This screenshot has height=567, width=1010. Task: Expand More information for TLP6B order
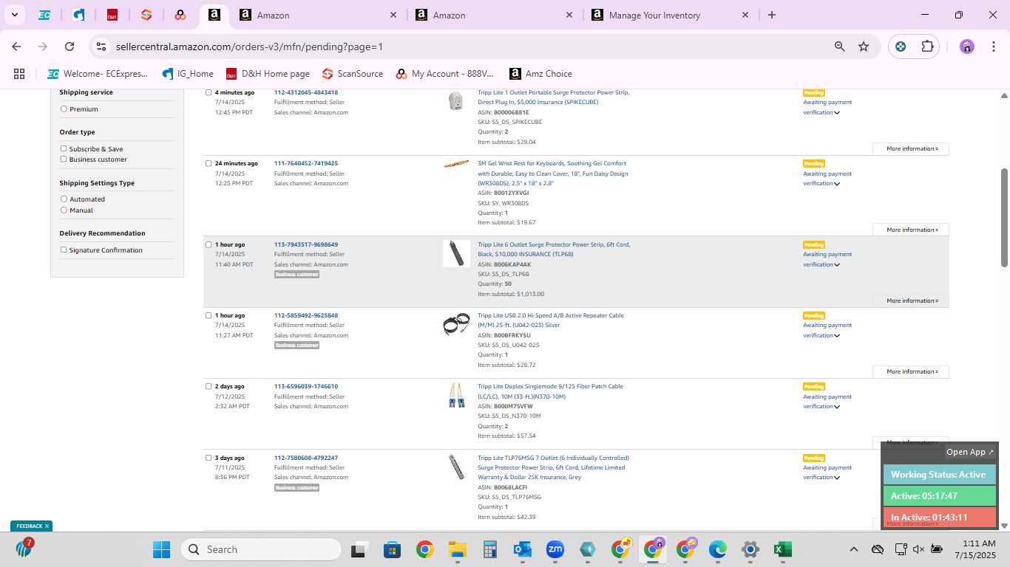(911, 301)
